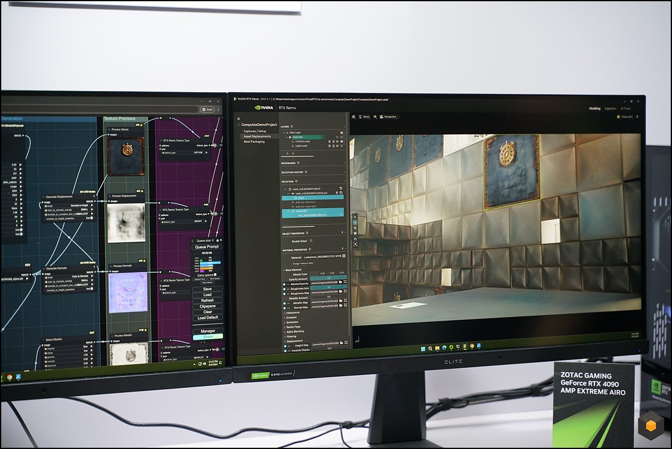Click Add new stage light... in selection tree
The height and width of the screenshot is (449, 672).
pos(305,206)
